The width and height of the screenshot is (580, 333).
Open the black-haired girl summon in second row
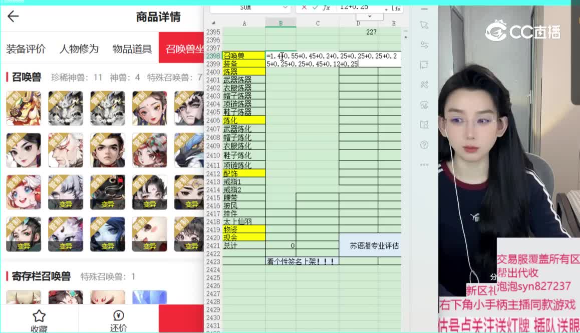(x=24, y=150)
